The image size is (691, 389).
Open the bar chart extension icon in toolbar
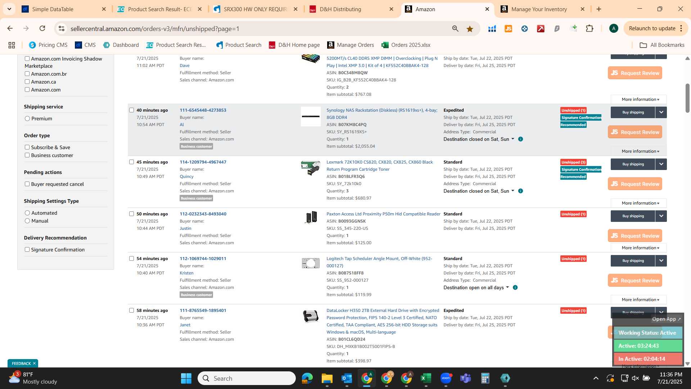[492, 28]
